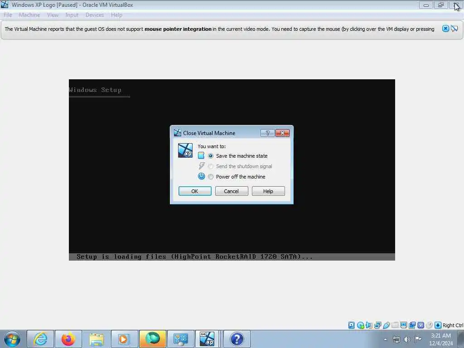The width and height of the screenshot is (464, 348).
Task: Click the mouse integration status icon
Action: tap(429, 325)
